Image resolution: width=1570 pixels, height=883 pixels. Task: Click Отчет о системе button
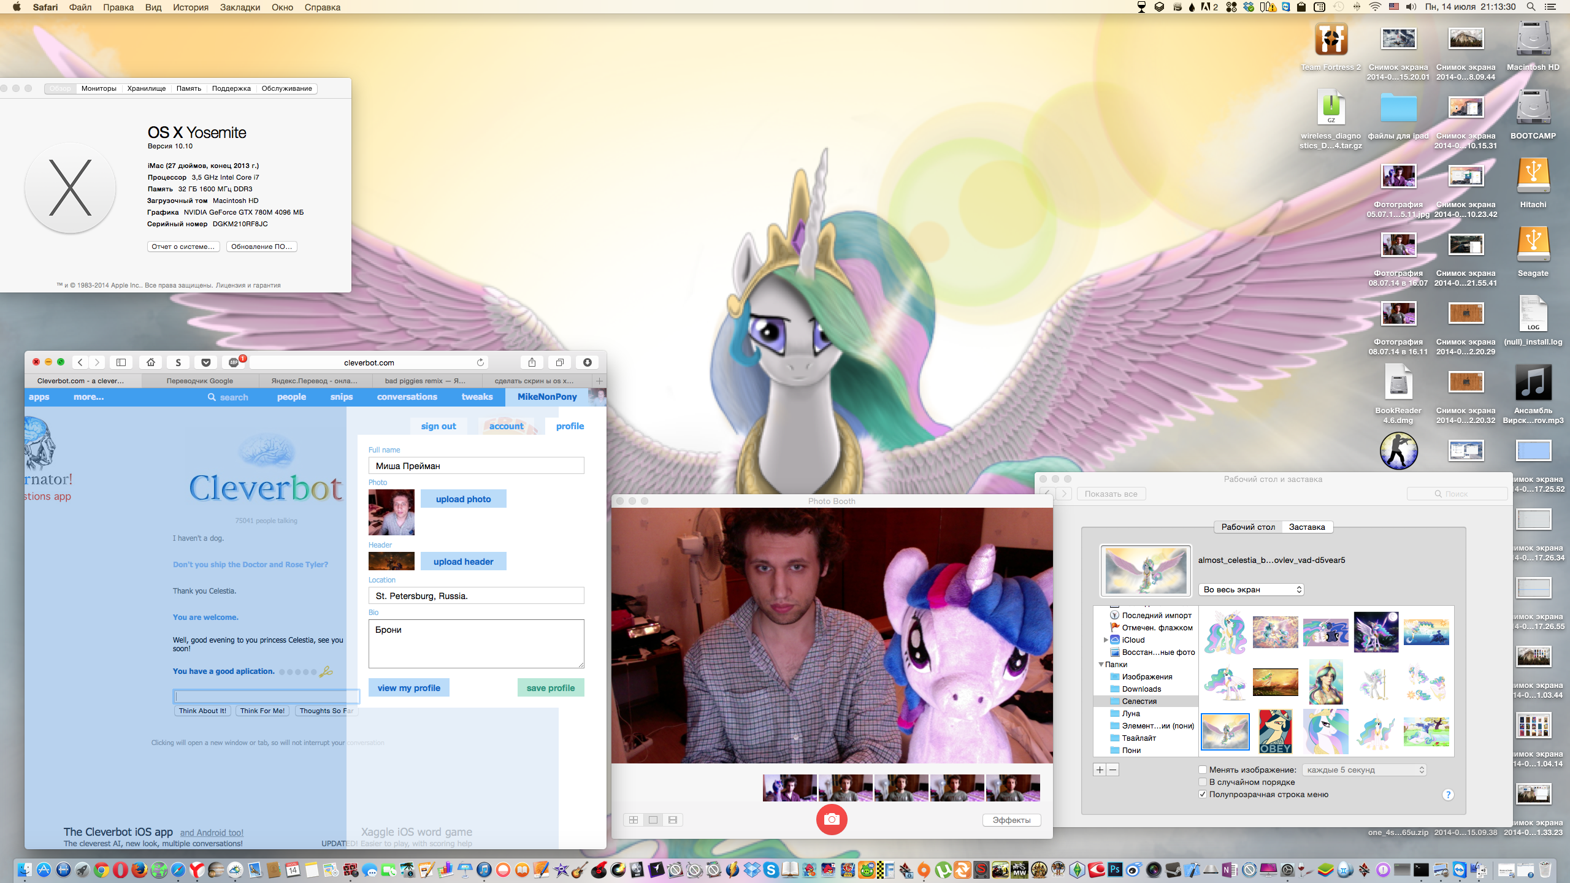click(x=183, y=247)
